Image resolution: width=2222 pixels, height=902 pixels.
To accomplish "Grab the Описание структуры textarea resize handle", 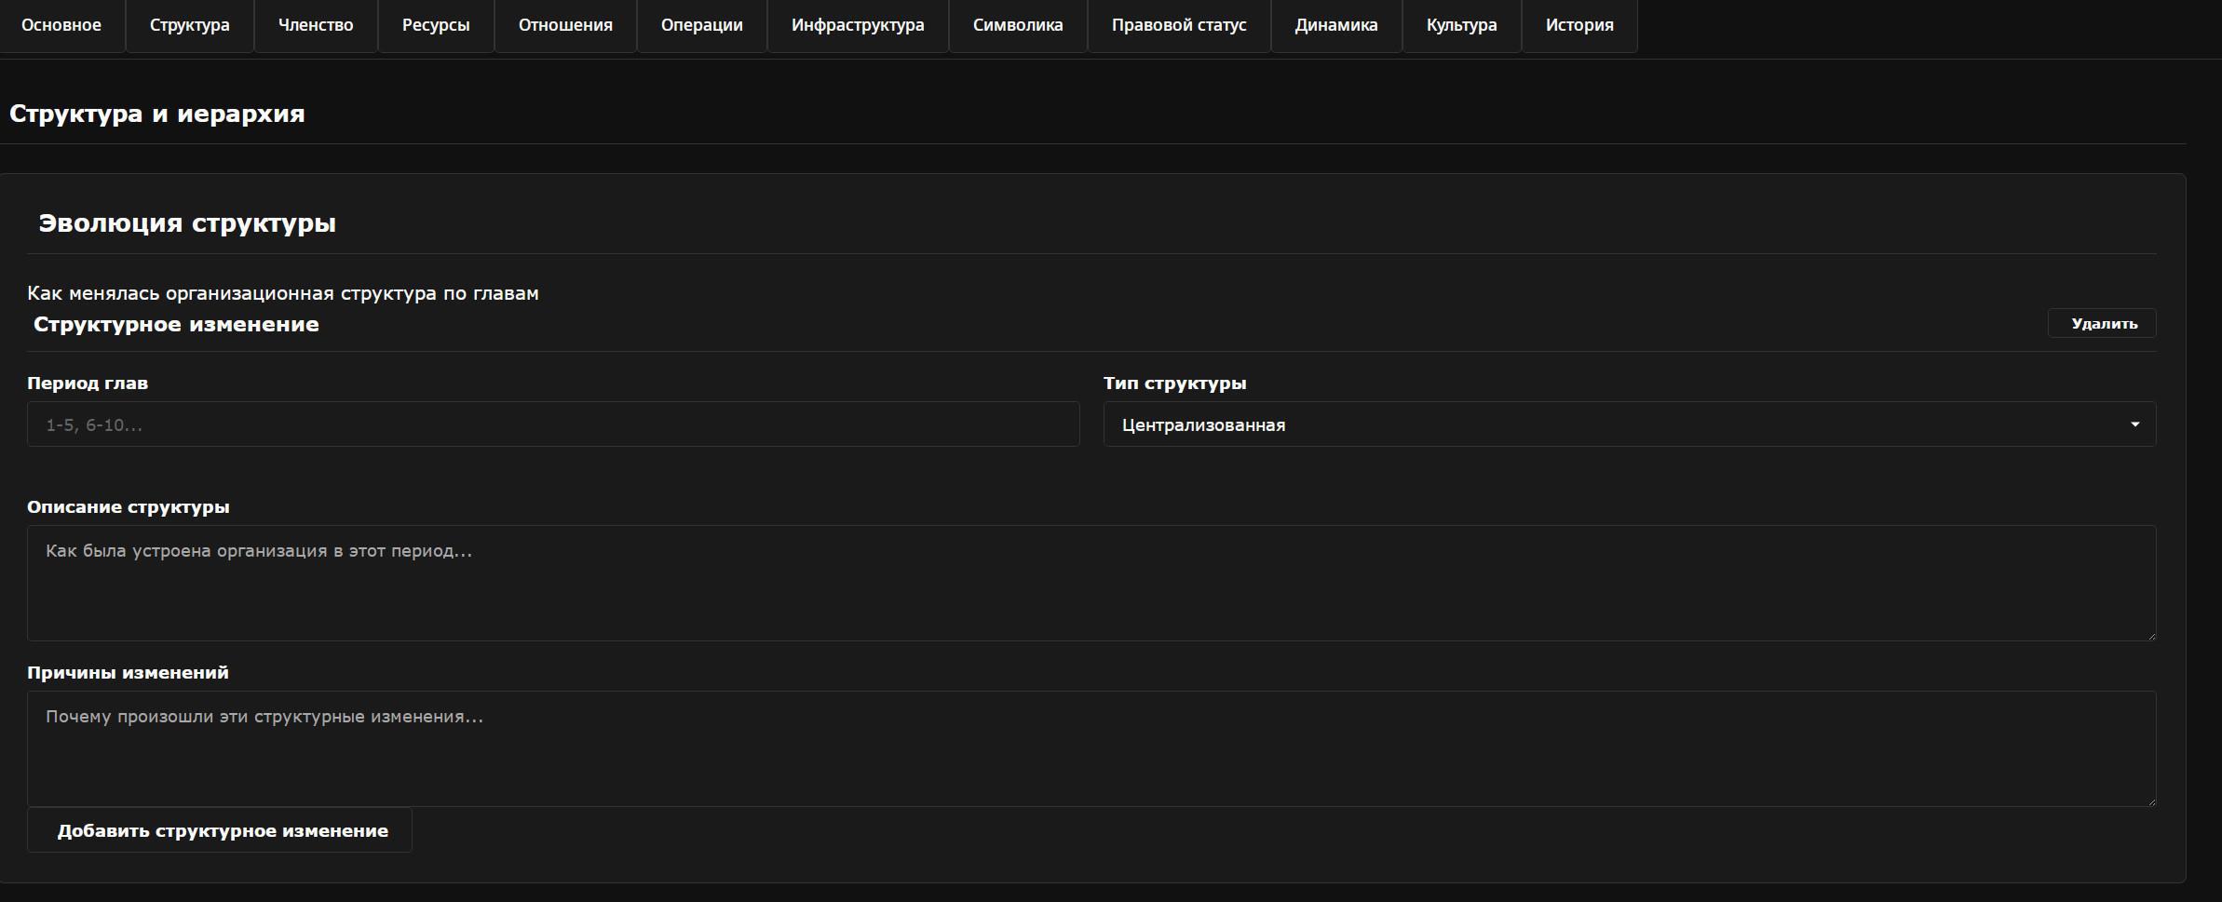I will pyautogui.click(x=2151, y=636).
